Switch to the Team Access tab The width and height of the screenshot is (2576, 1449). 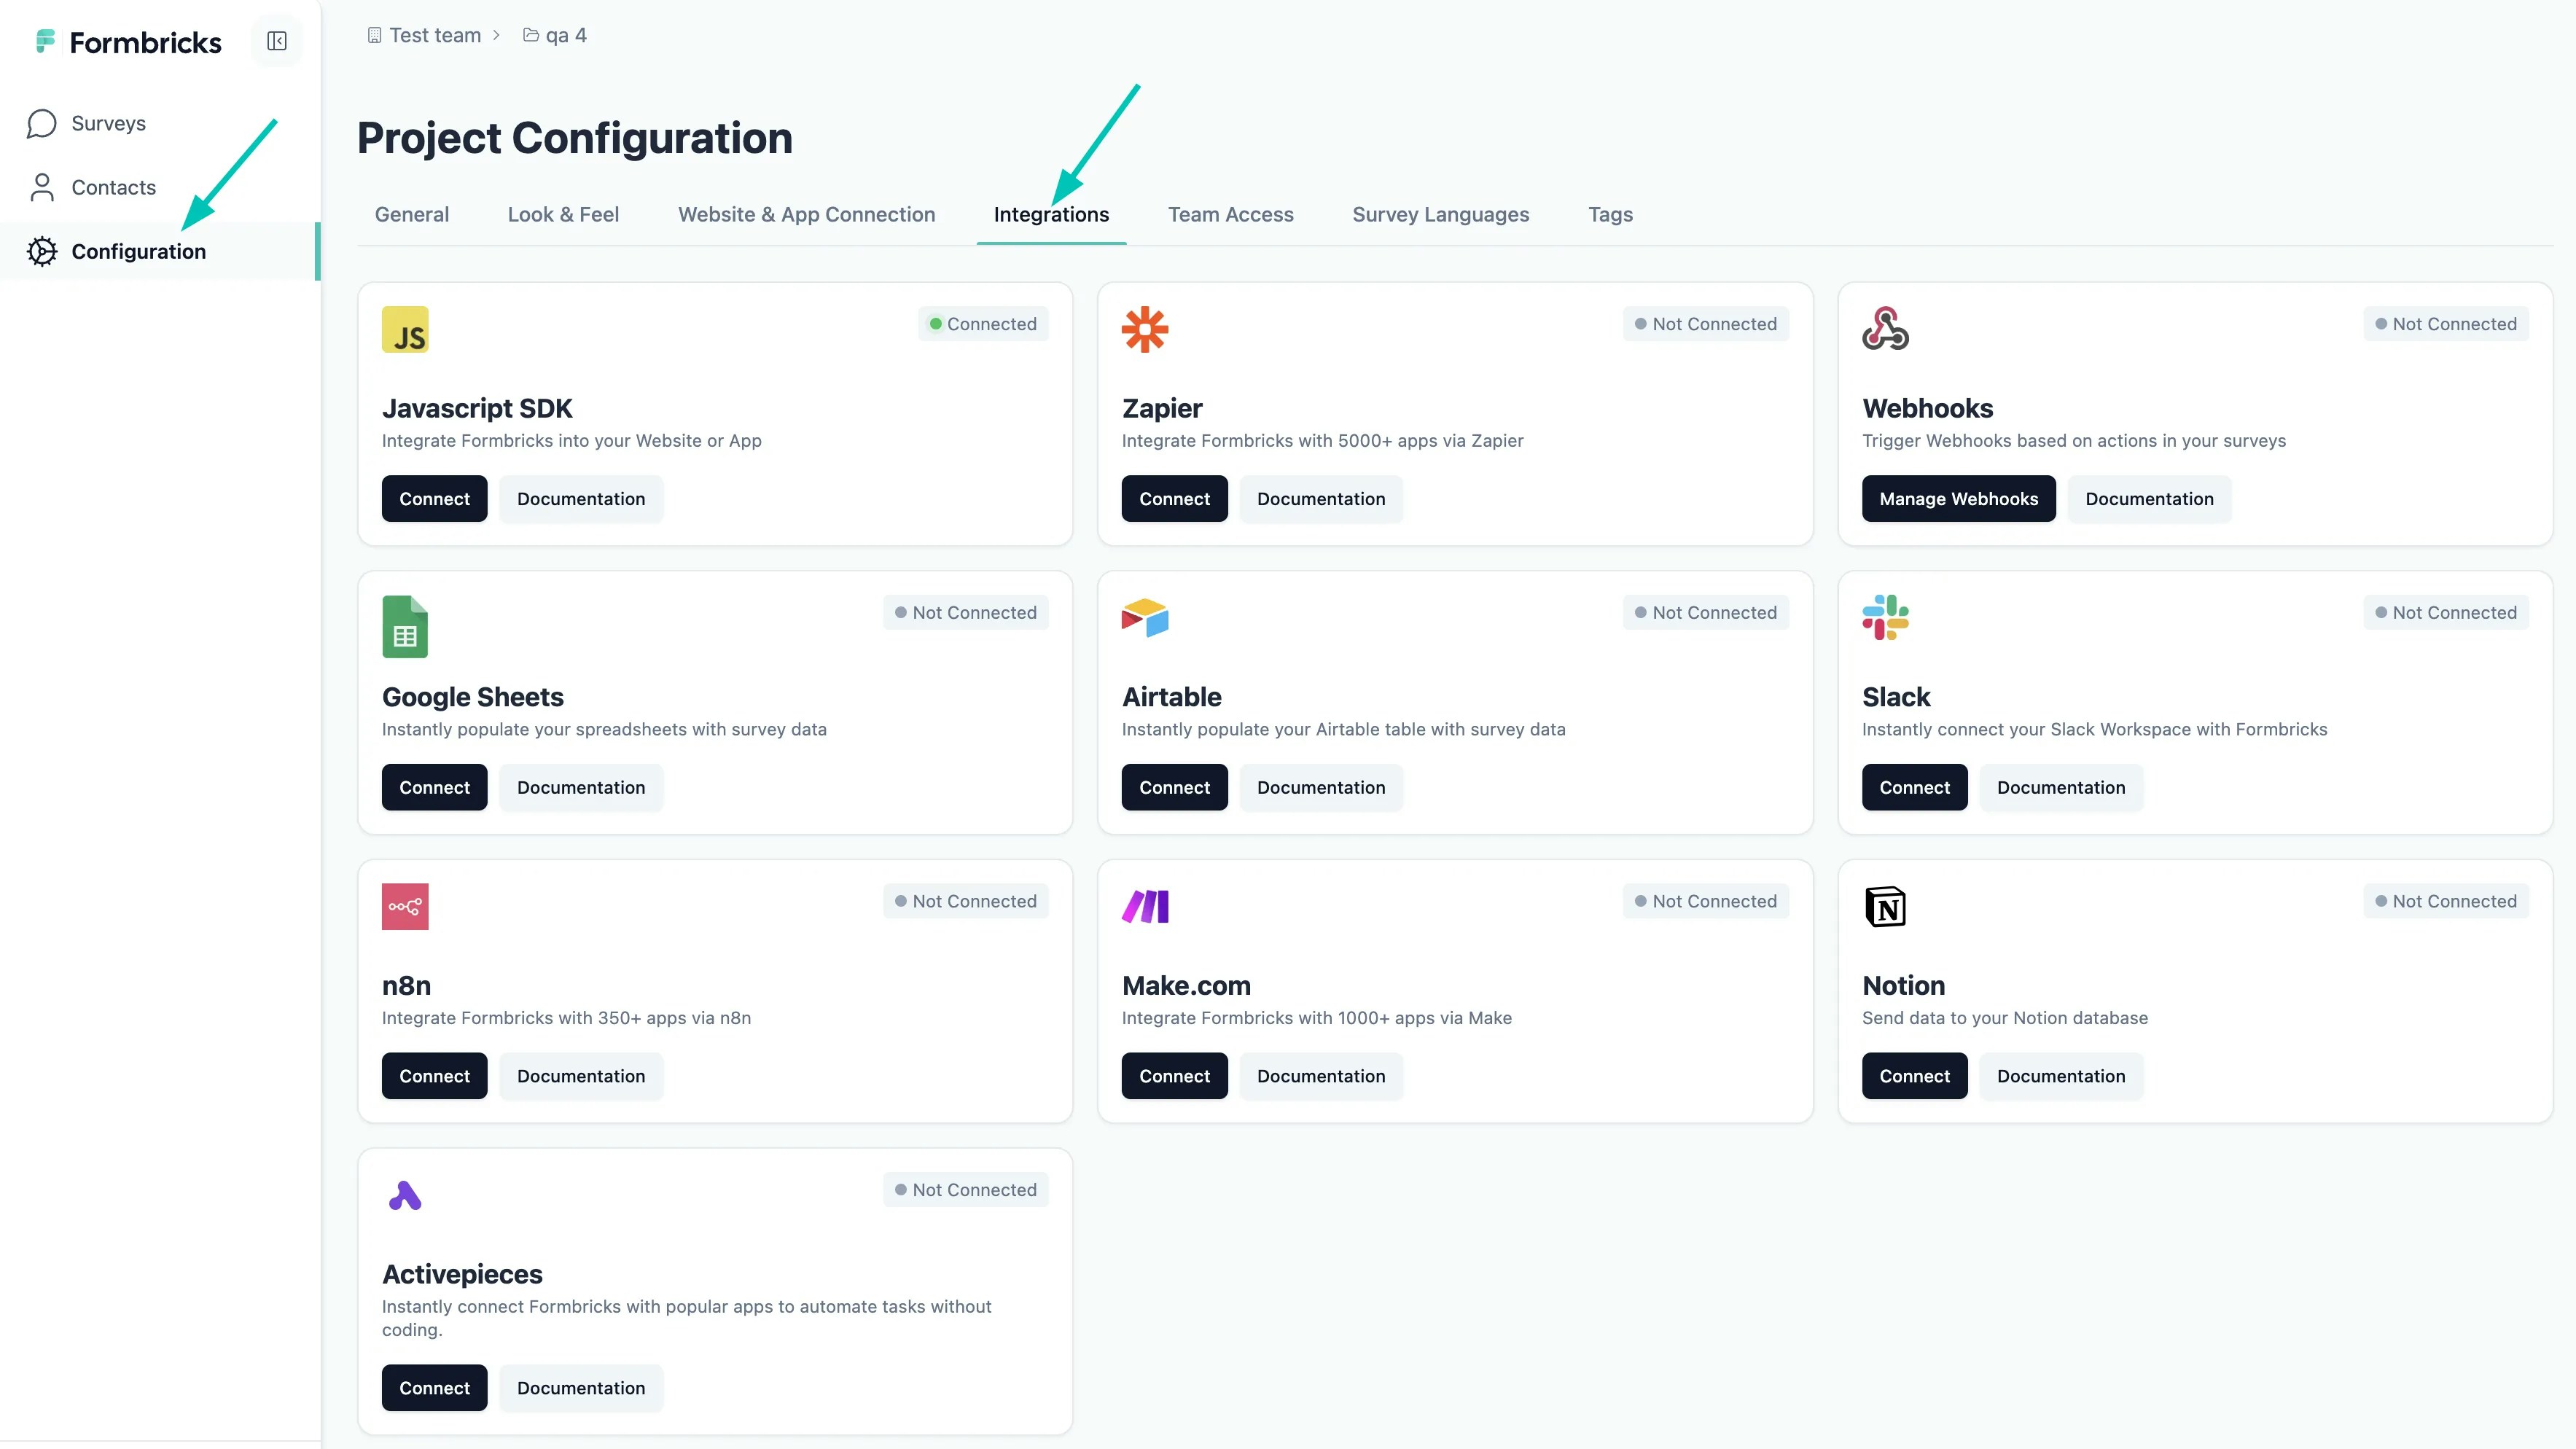(x=1231, y=214)
